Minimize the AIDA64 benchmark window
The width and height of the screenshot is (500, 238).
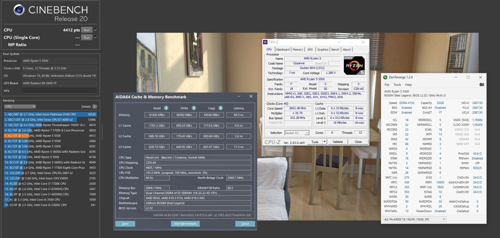point(239,96)
